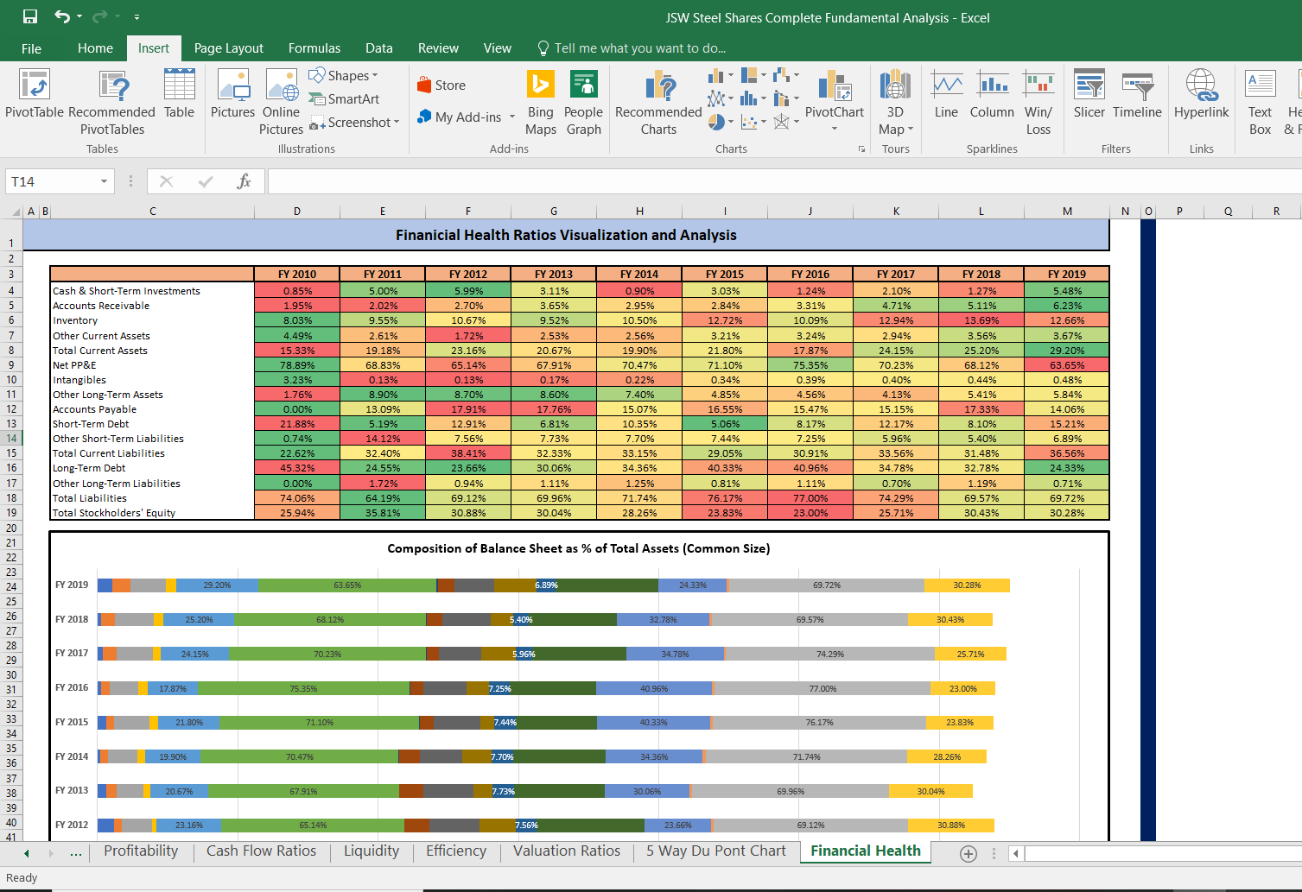Image resolution: width=1302 pixels, height=892 pixels.
Task: Open the Valuation Ratios sheet
Action: (x=567, y=851)
